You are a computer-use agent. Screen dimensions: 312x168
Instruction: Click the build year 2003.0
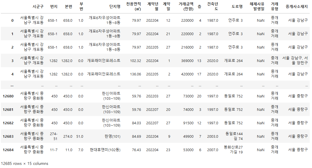(213, 137)
